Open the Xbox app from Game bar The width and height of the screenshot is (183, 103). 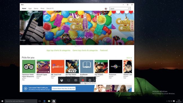(62, 80)
